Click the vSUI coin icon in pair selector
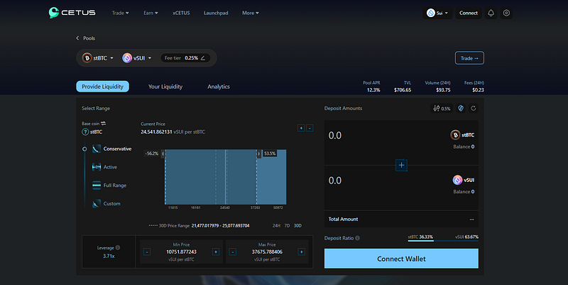Screen dimensions: 568x285 coord(127,58)
